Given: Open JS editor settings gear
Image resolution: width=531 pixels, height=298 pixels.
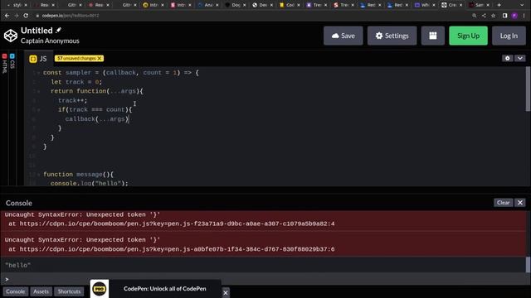Looking at the screenshot, I should click(507, 58).
